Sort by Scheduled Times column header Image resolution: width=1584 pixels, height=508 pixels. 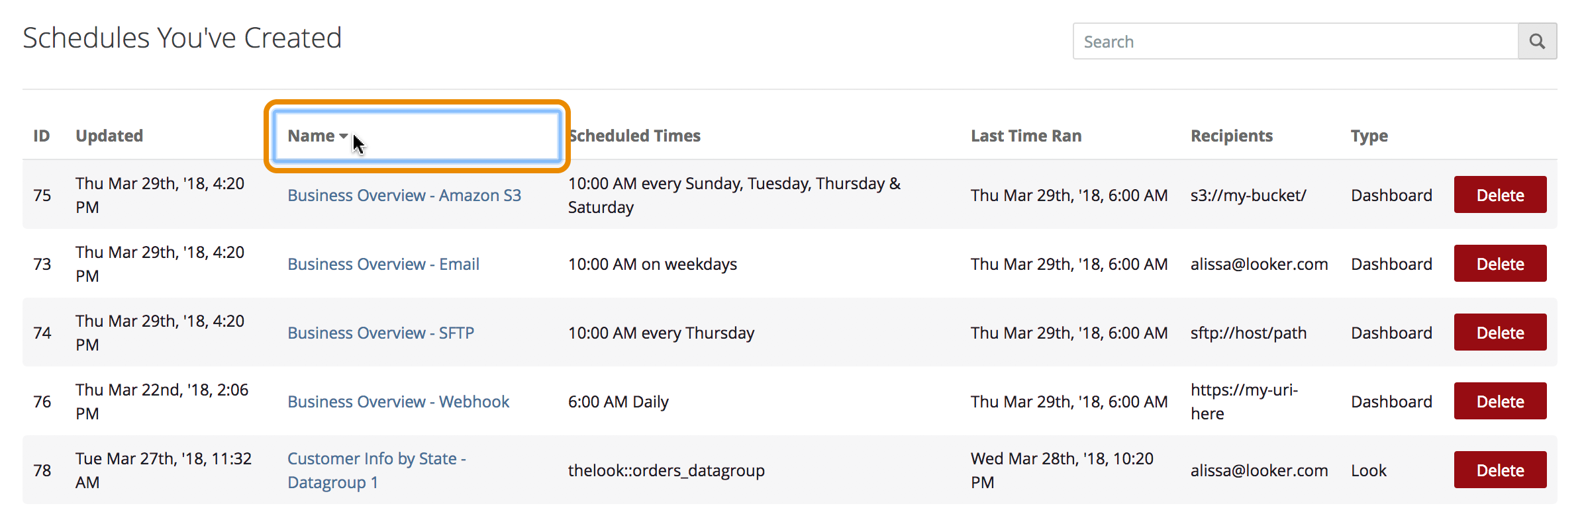tap(636, 136)
